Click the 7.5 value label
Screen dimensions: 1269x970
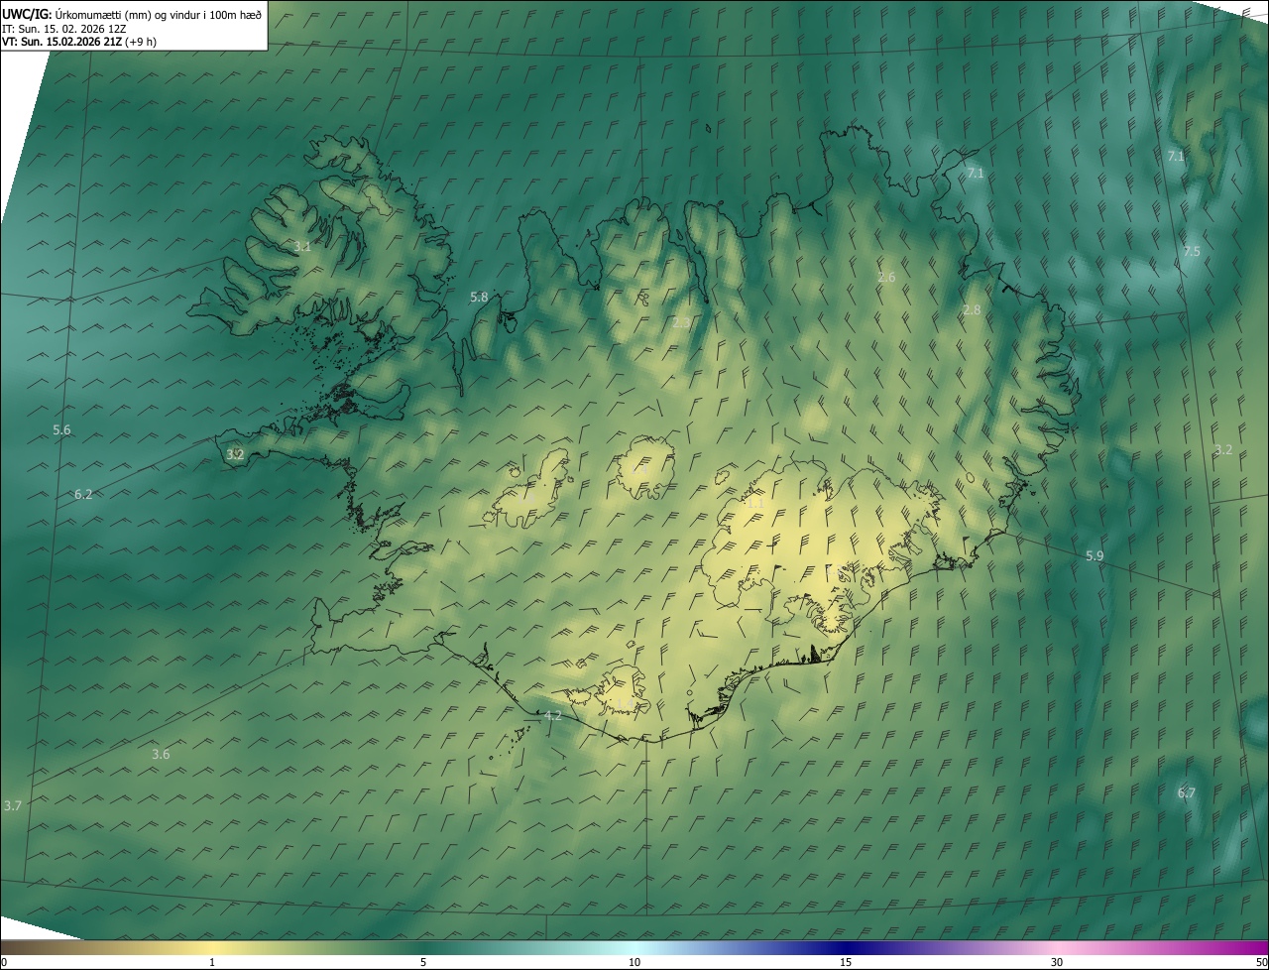click(x=1192, y=252)
